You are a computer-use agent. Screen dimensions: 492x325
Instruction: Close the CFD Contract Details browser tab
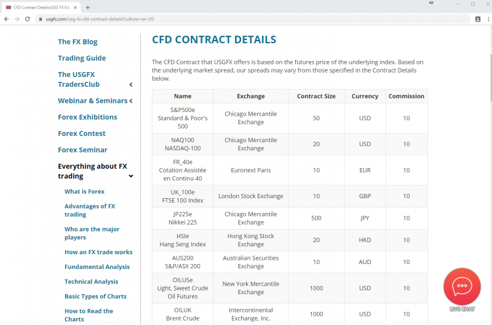(75, 7)
